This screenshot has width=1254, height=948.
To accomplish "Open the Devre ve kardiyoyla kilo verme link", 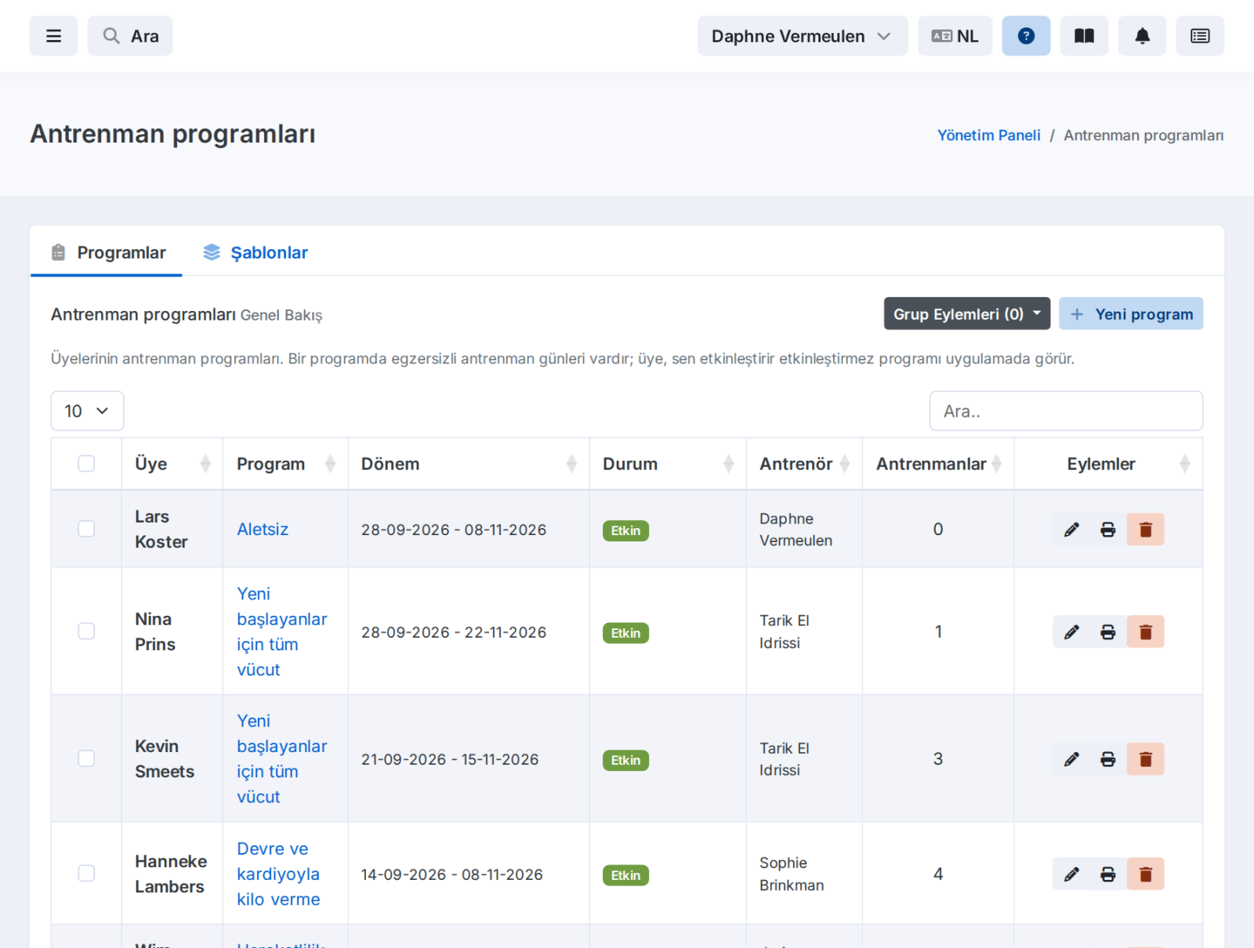I will [278, 874].
